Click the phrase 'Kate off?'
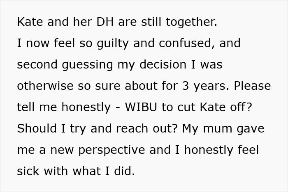This screenshot has height=192, width=288. pos(226,107)
